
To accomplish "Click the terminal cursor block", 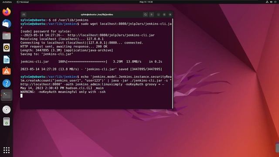I will [x=21, y=96].
